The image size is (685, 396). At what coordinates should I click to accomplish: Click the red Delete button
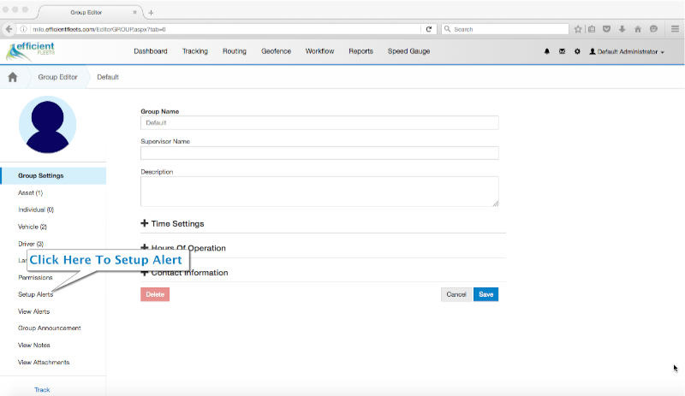(x=155, y=294)
